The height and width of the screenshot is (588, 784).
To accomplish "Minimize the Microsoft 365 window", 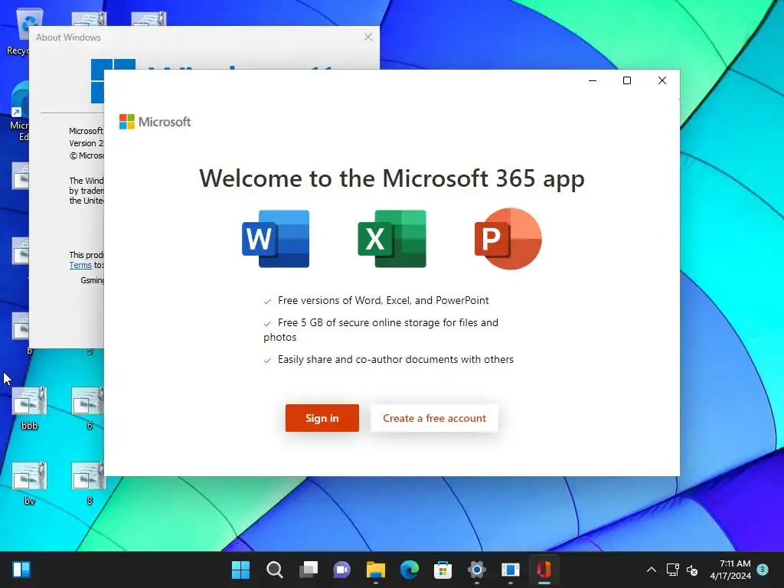I will coord(593,80).
